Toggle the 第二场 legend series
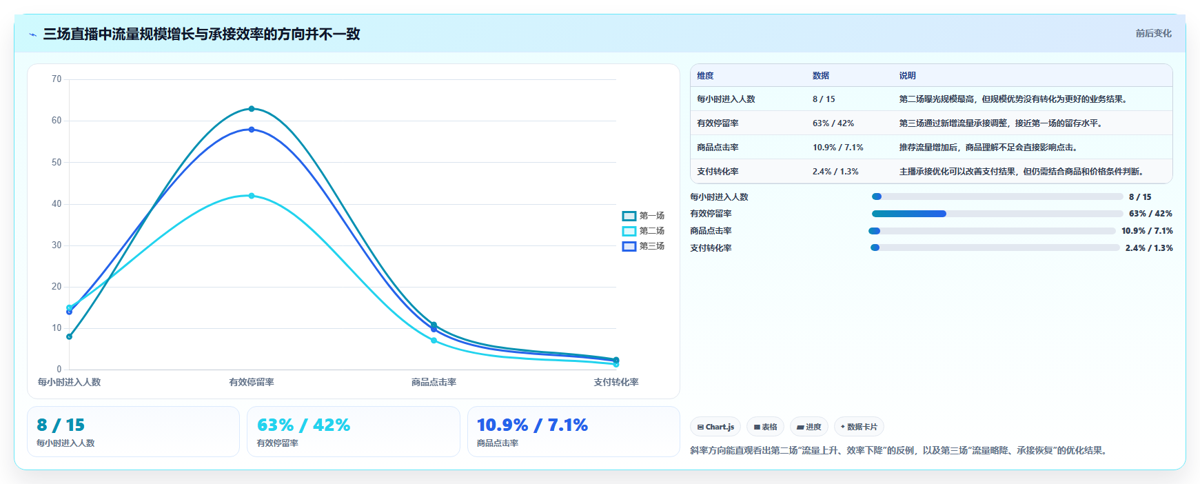The width and height of the screenshot is (1200, 484). tap(643, 231)
